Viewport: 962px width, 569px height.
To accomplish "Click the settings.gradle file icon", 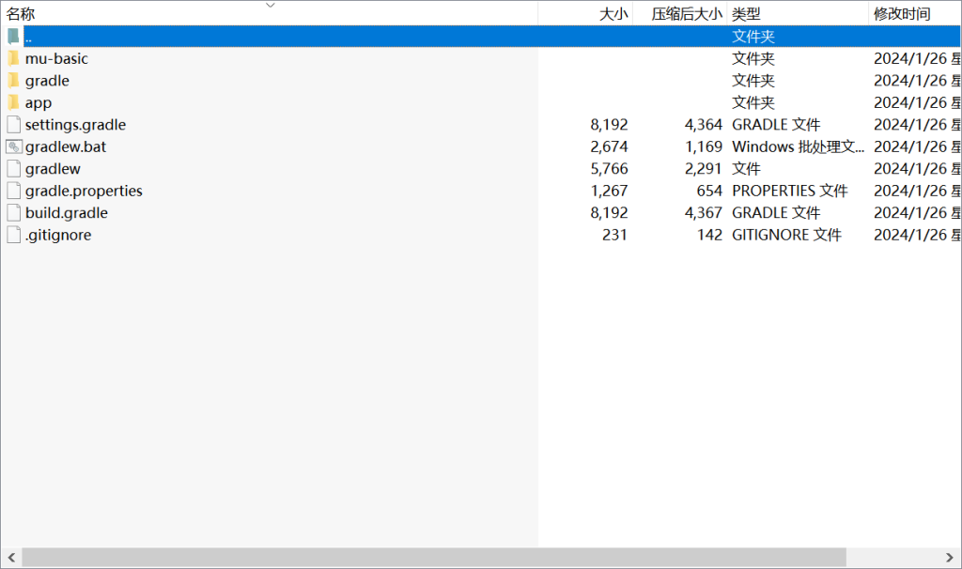I will click(13, 125).
